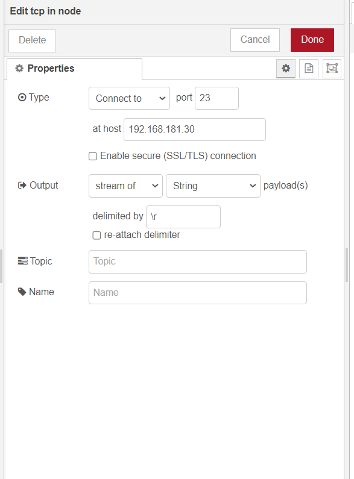Screen dimensions: 354x479
Task: Open the Connect to type dropdown
Action: [129, 98]
